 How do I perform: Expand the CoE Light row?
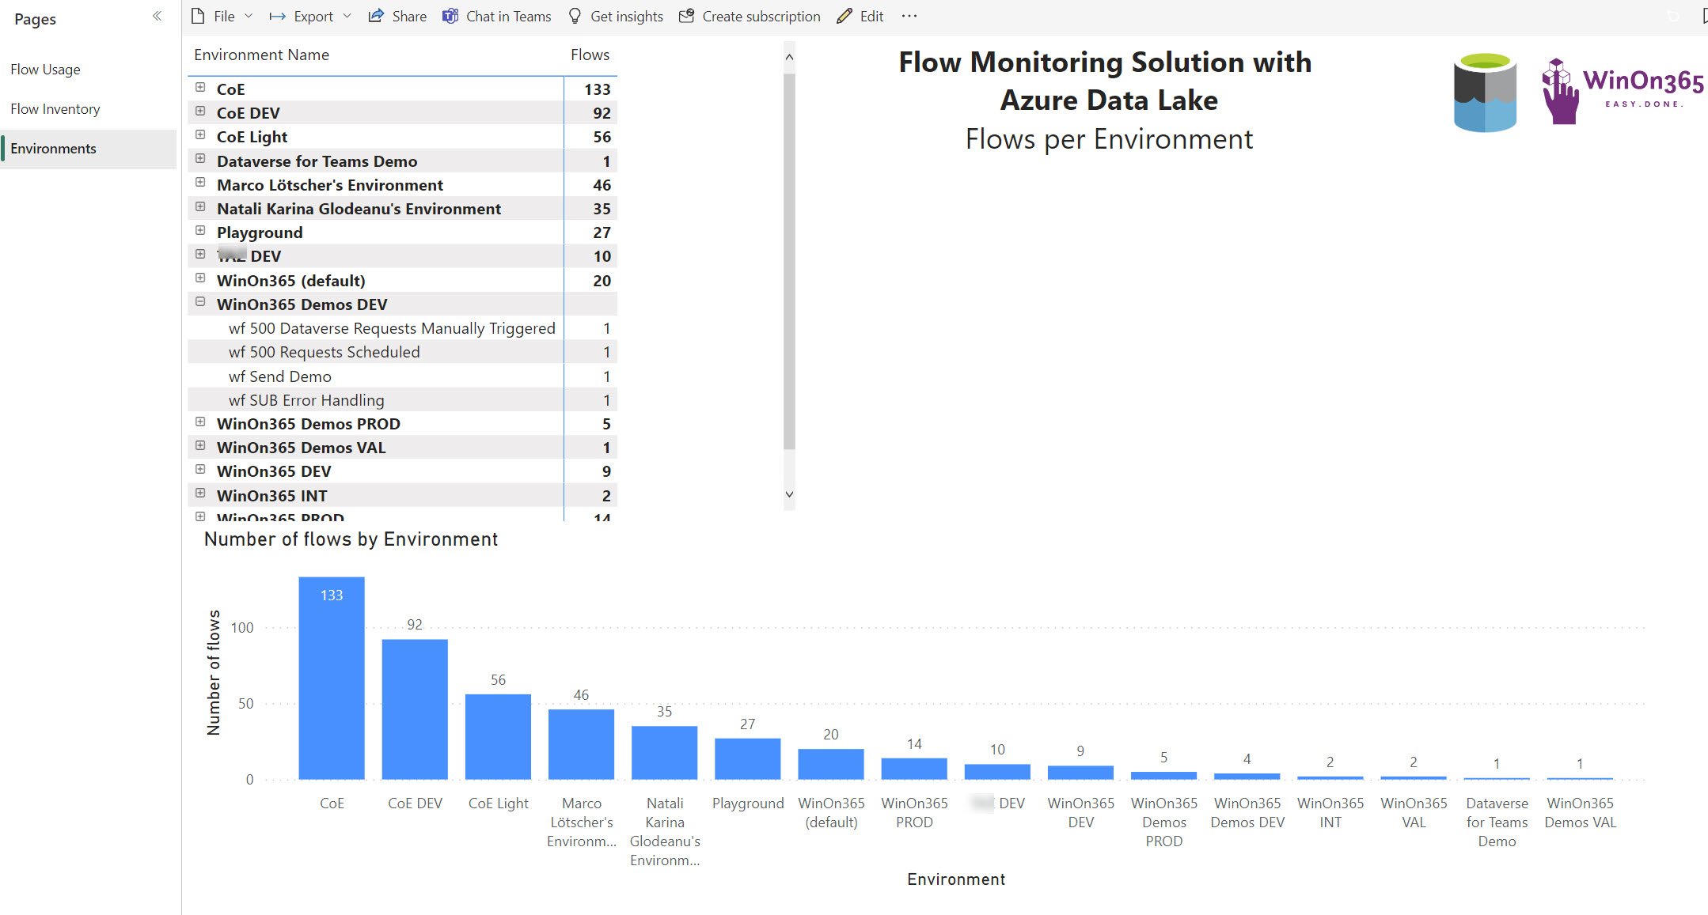click(200, 134)
